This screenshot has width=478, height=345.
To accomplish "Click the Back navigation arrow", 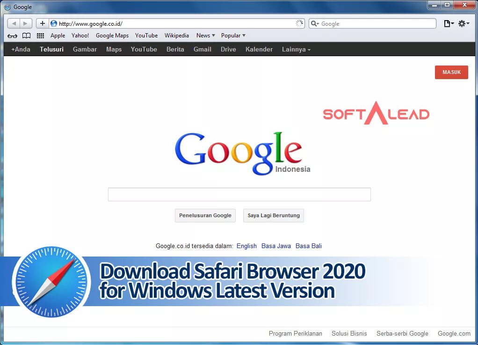I will pyautogui.click(x=14, y=23).
